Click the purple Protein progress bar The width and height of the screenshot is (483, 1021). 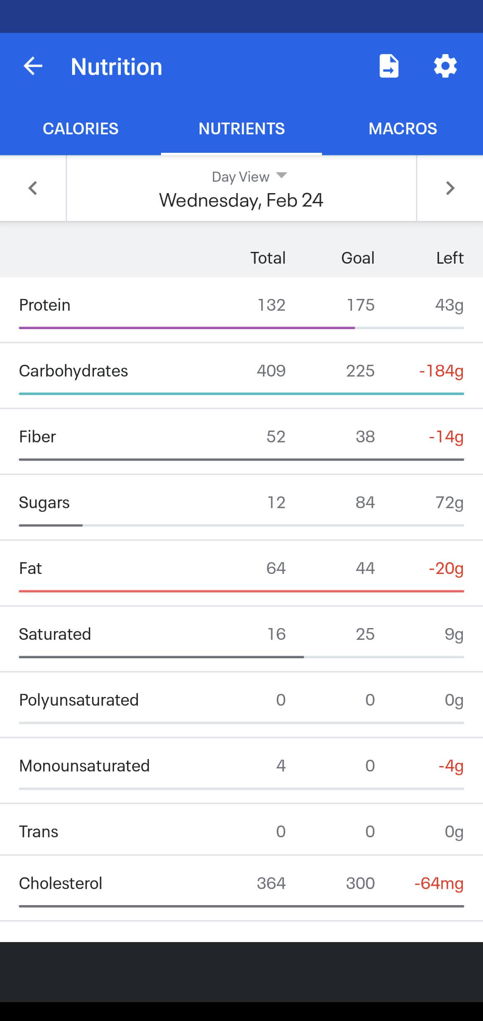[x=187, y=328]
